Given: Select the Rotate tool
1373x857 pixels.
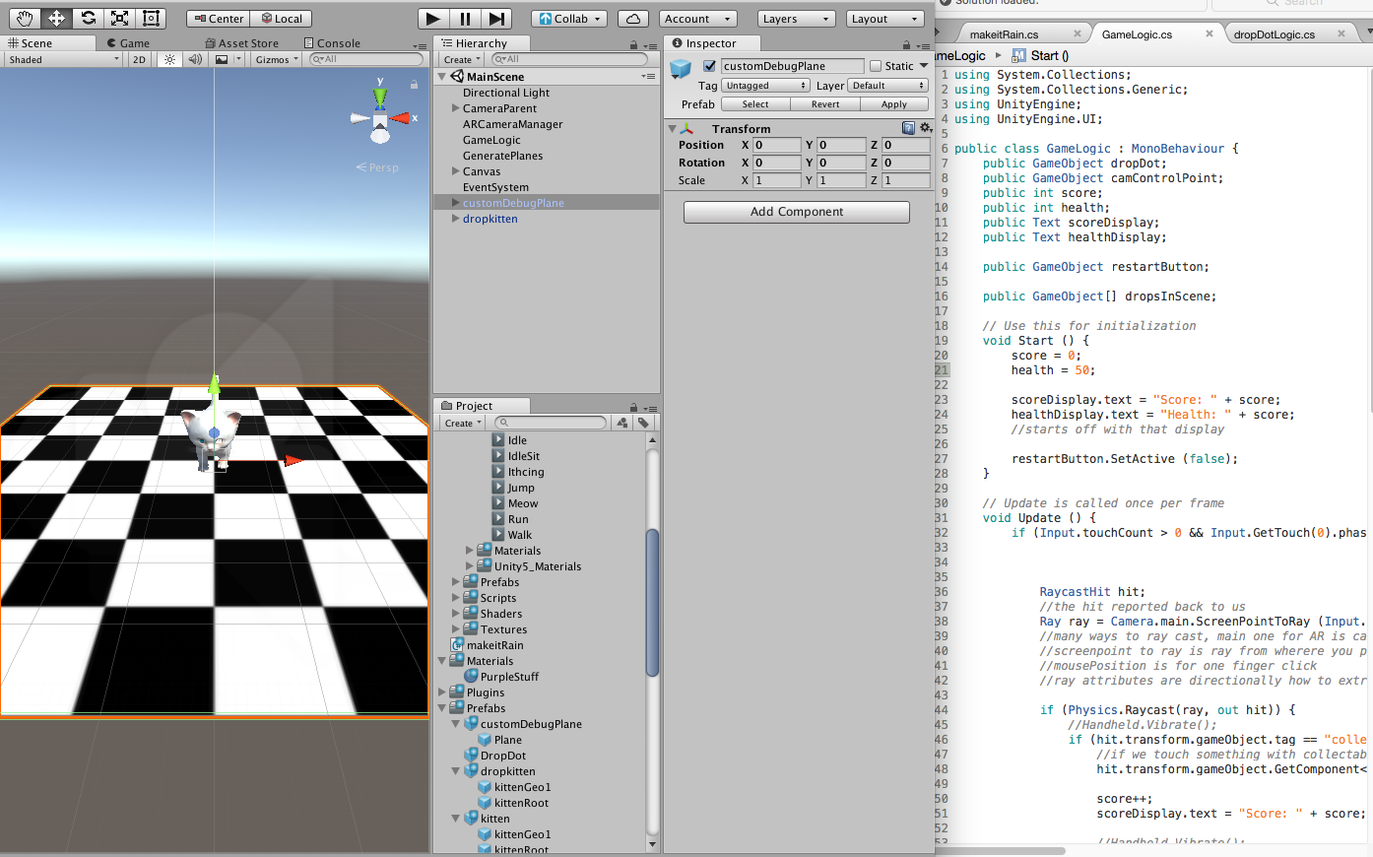Looking at the screenshot, I should point(88,18).
